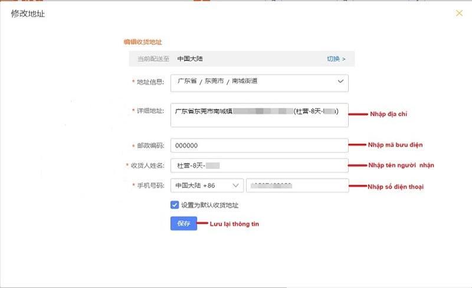This screenshot has width=472, height=288.
Task: Click the chevron arrow in the address selector
Action: click(x=340, y=82)
